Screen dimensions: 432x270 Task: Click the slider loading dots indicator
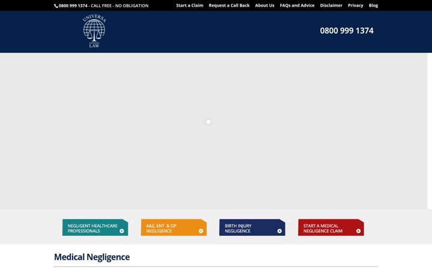coord(211,122)
